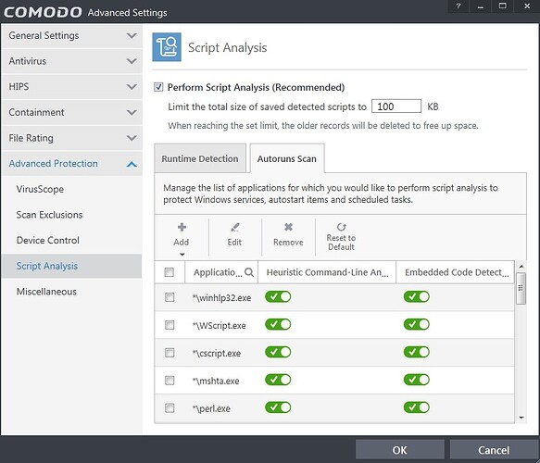Switch to the Runtime Detection tab

pyautogui.click(x=200, y=158)
